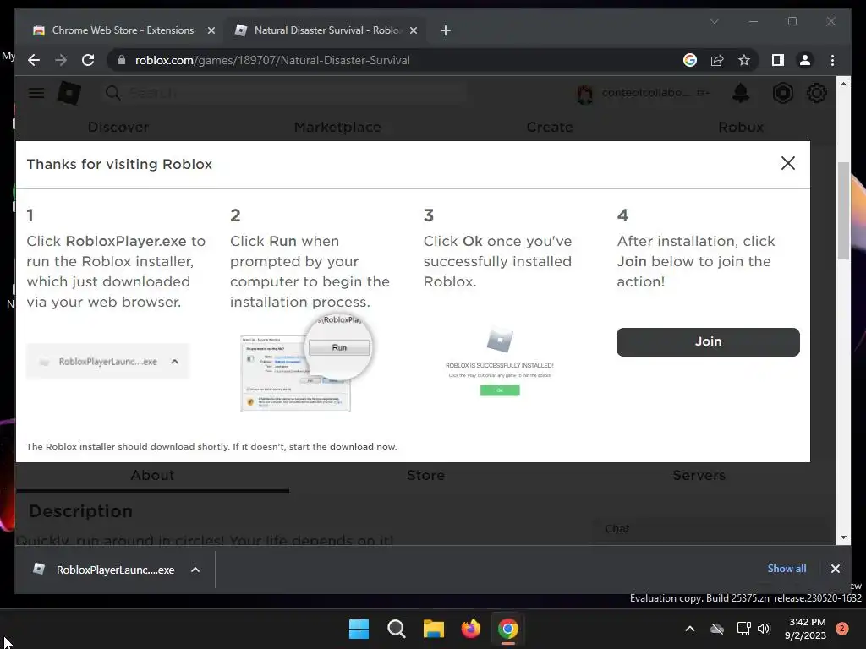The width and height of the screenshot is (866, 649).
Task: Click the volume icon in tray
Action: tap(764, 629)
